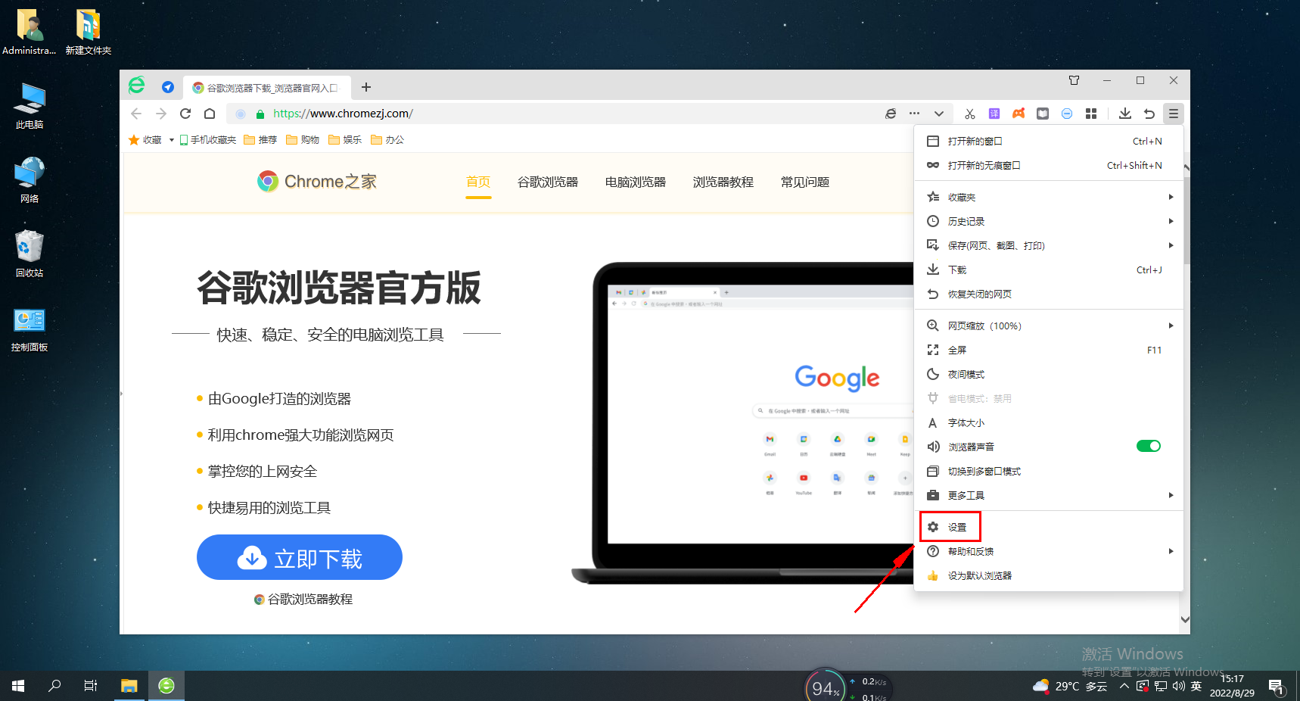Choose 下载 in the menu
The height and width of the screenshot is (701, 1300).
(1049, 270)
